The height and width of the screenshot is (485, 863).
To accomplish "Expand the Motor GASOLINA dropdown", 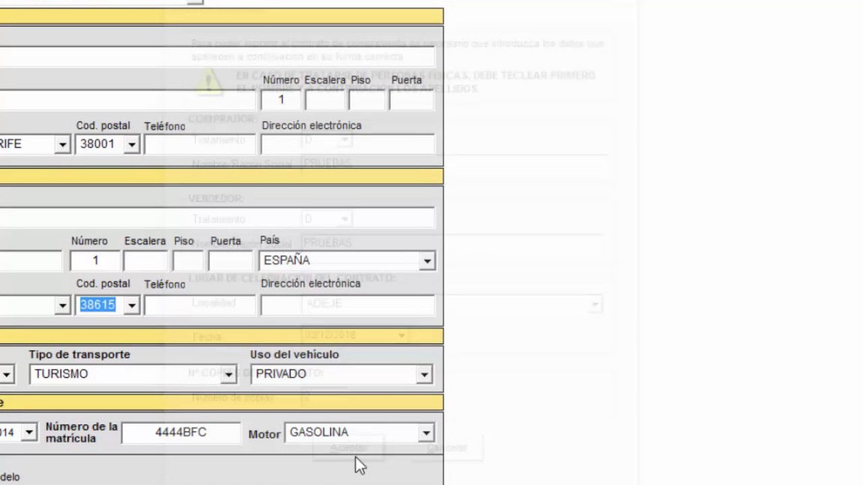I will (x=425, y=433).
